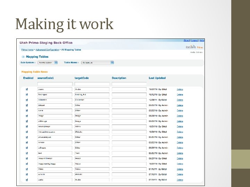The height and width of the screenshot is (187, 250).
Task: Disable the movingimage mapping row checkbox
Action: coord(27,126)
